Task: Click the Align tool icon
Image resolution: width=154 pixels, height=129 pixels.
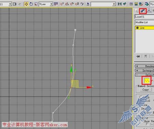Action: click(x=125, y=4)
